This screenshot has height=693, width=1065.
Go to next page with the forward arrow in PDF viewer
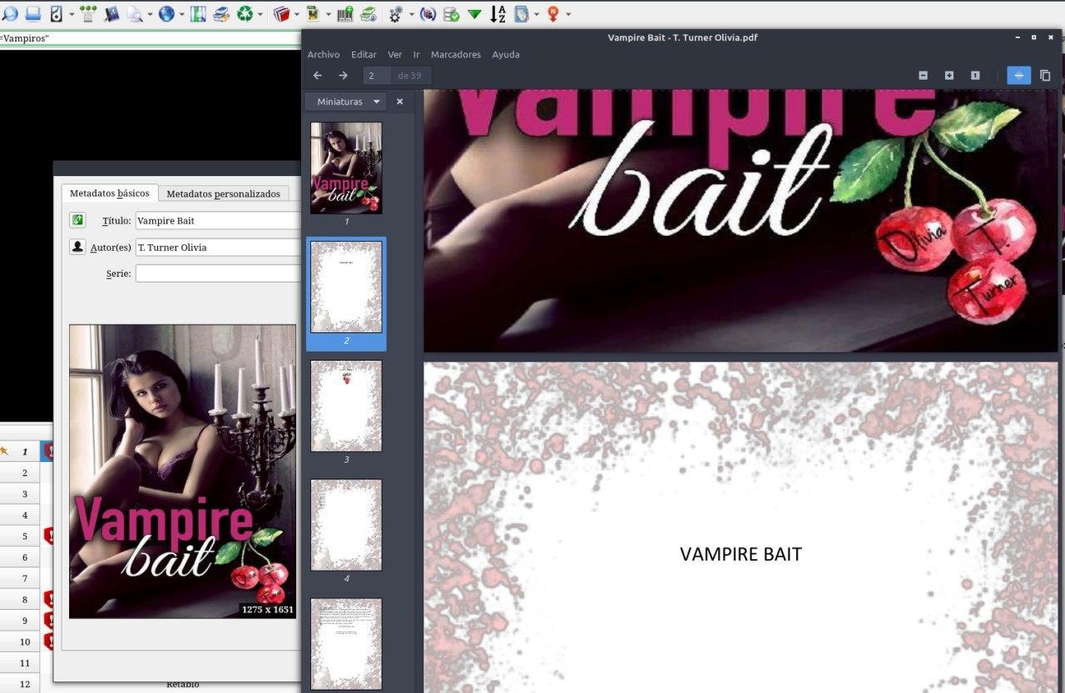point(343,76)
